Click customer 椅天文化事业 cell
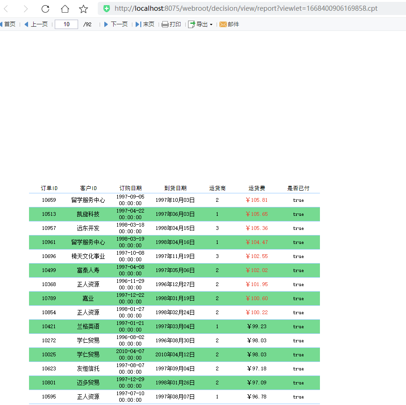The height and width of the screenshot is (405, 406). tap(88, 256)
